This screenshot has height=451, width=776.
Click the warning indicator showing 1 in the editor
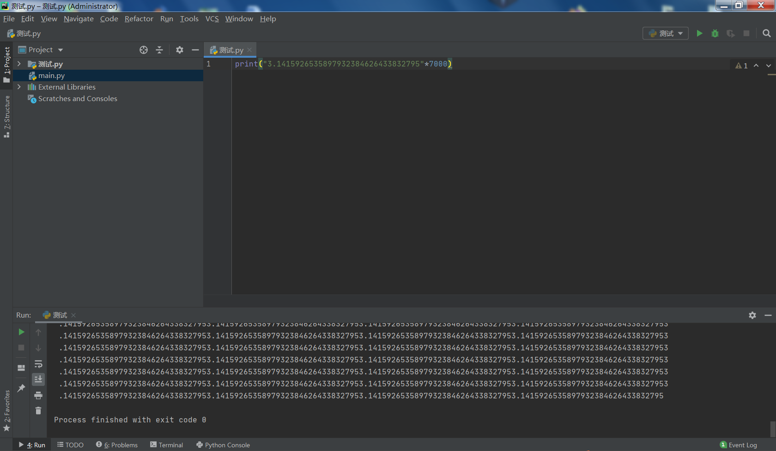coord(741,66)
